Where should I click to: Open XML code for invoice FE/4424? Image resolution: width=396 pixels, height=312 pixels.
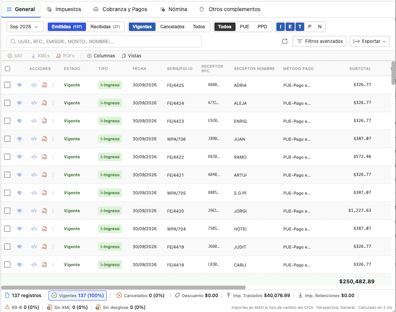(x=34, y=103)
